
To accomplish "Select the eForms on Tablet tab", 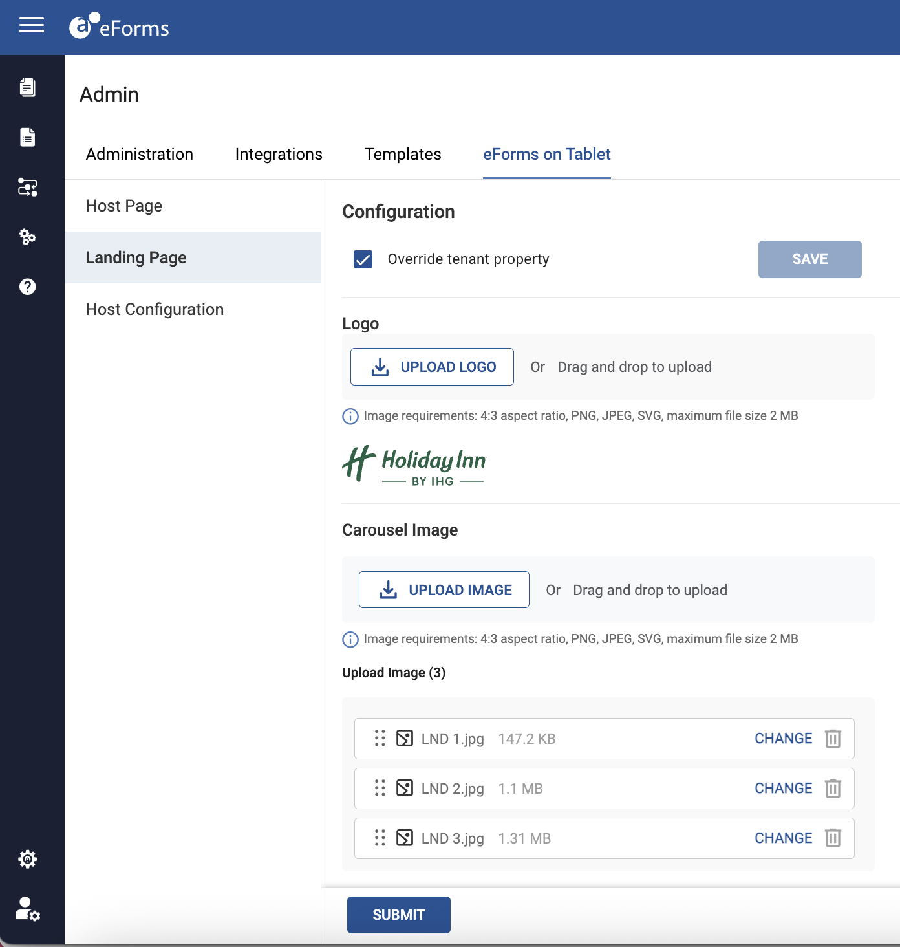I will tap(547, 154).
